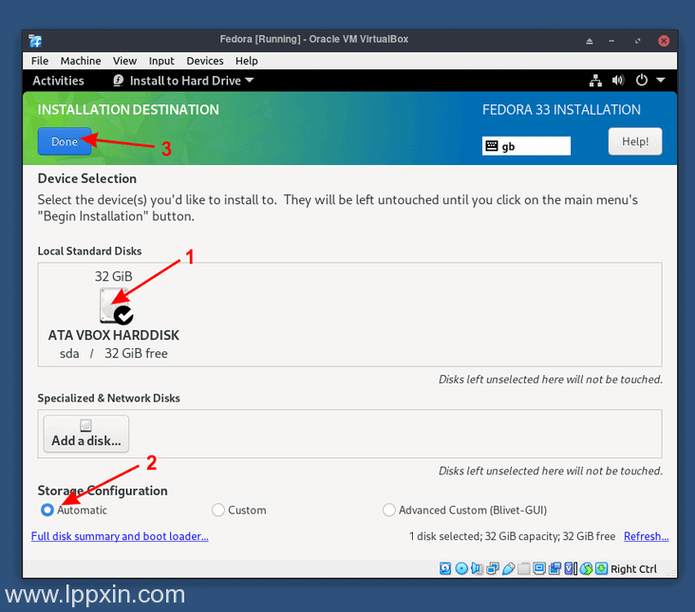The image size is (695, 612).
Task: Click the 32 GiB disk size label
Action: click(x=114, y=276)
